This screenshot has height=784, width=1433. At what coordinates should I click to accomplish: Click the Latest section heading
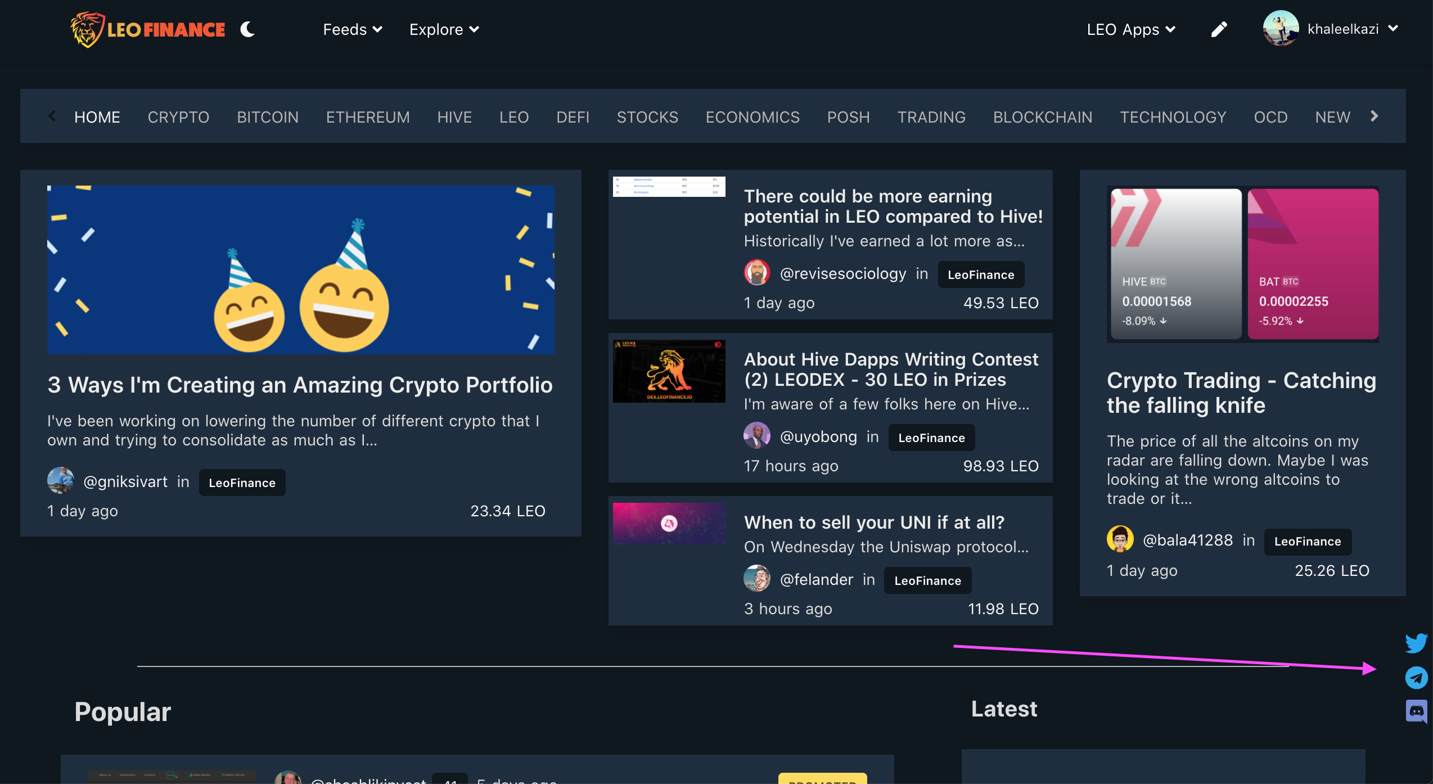click(1004, 709)
